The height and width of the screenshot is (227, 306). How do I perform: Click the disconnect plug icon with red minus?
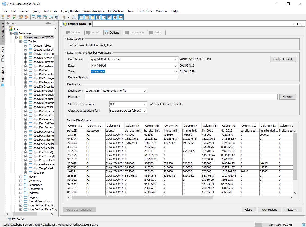point(27,17)
